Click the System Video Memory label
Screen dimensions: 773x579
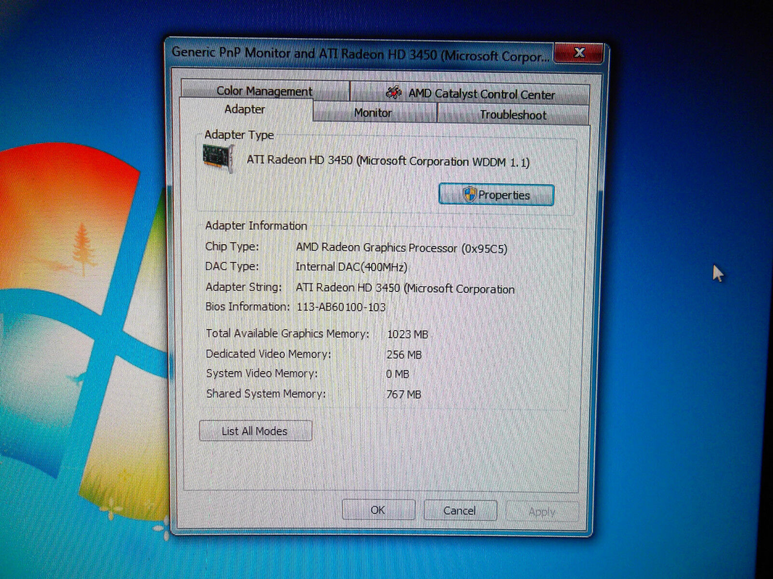(x=262, y=373)
